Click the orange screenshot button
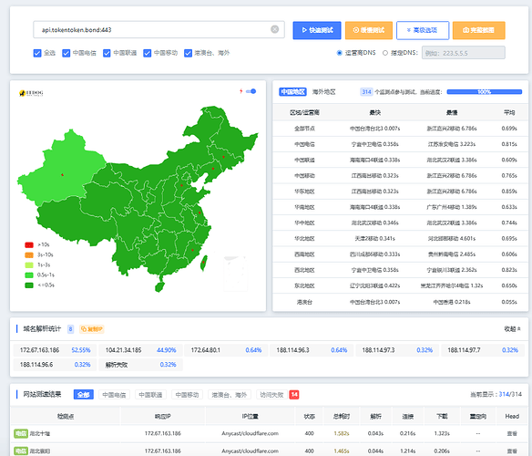Viewport: 532px width, 456px height. 479,30
